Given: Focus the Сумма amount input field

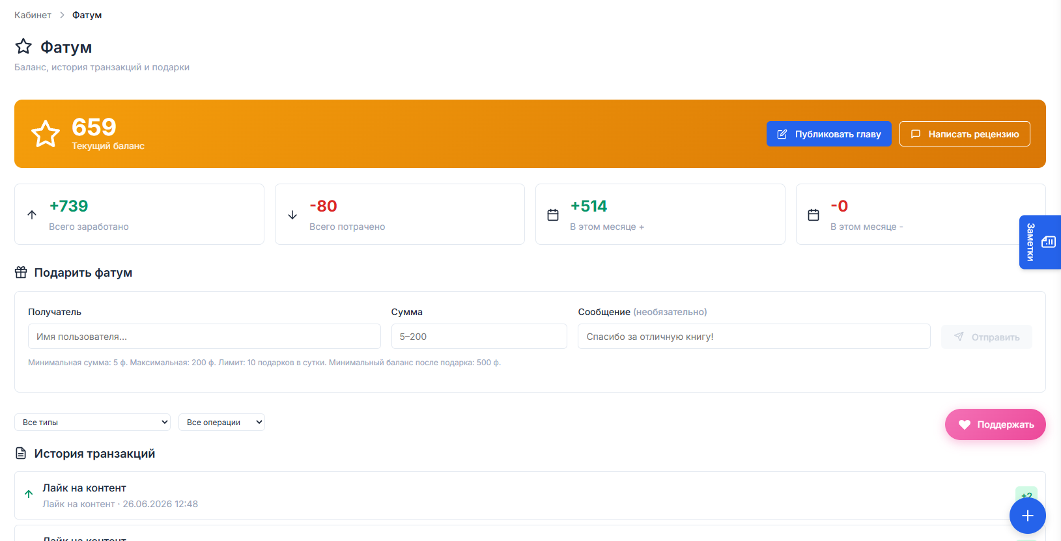Looking at the screenshot, I should 479,337.
